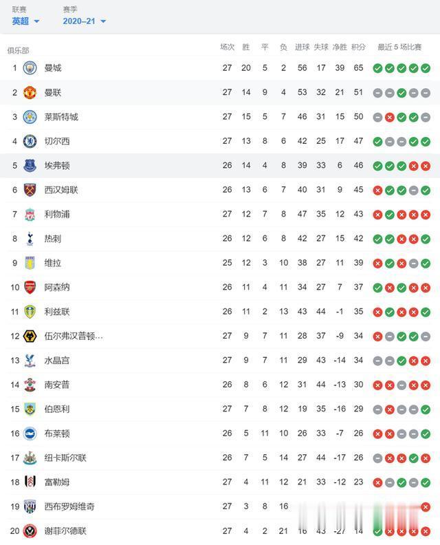
Task: Click the West Ham United crest
Action: [x=30, y=190]
